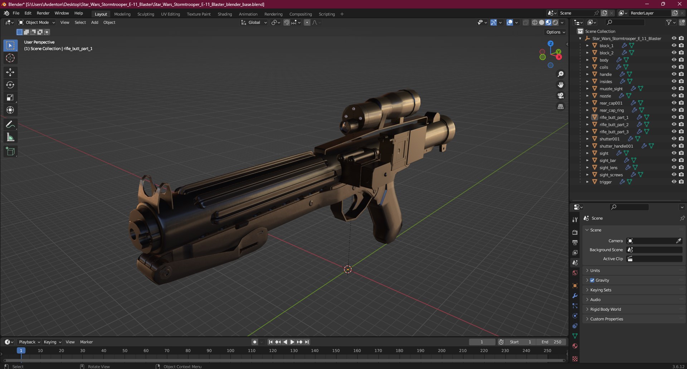
Task: Jump to the last frame
Action: (x=307, y=342)
